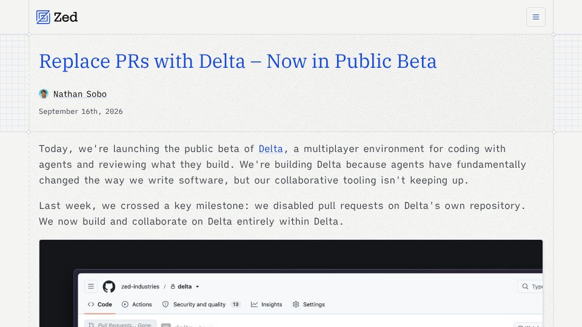582x327 pixels.
Task: Select the Insights tab
Action: [267, 305]
